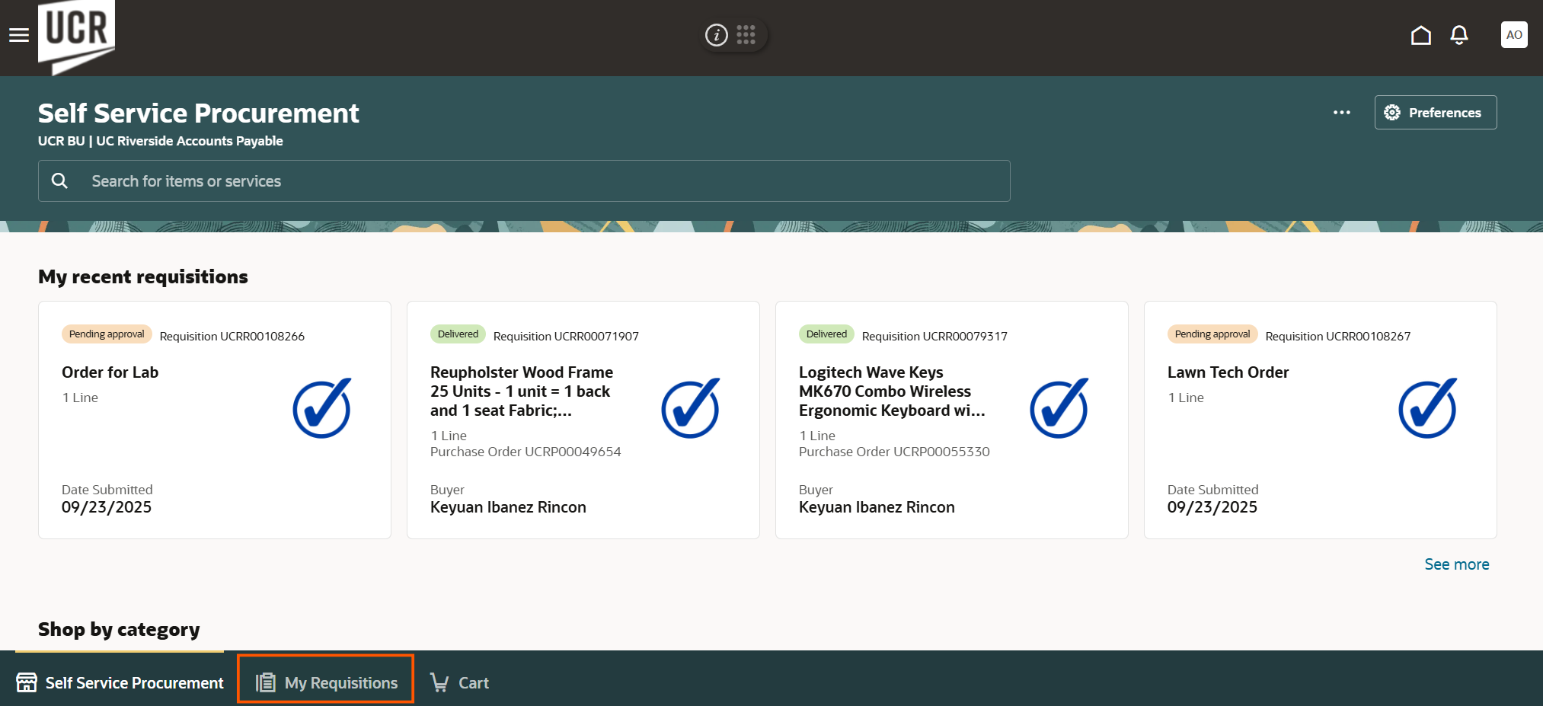The image size is (1543, 706).
Task: Open the Reupholster Wood Frame requisition card
Action: pyautogui.click(x=521, y=391)
